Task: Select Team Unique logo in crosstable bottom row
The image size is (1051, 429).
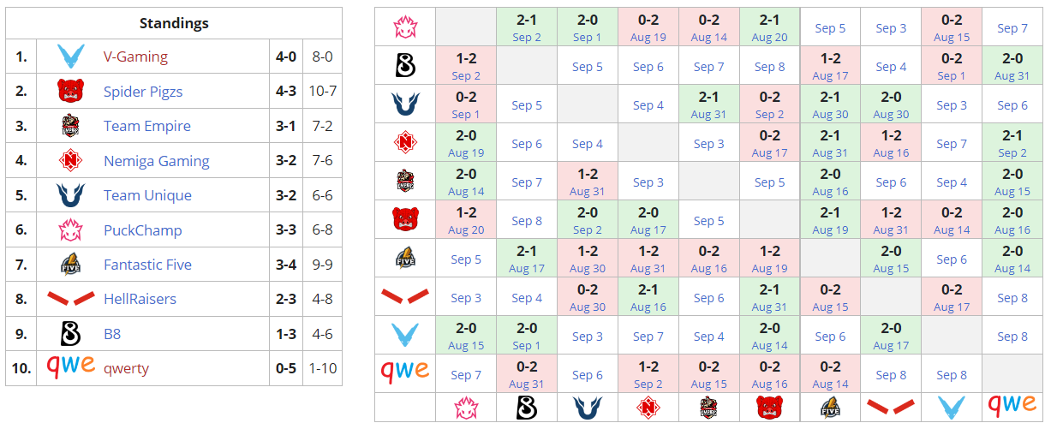Action: tap(587, 407)
